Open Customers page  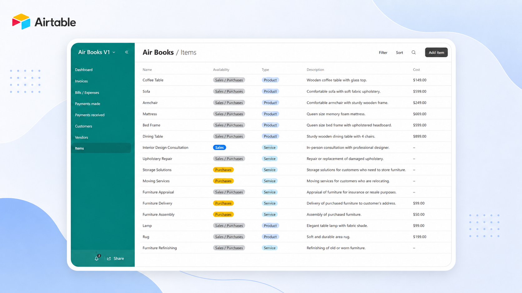pyautogui.click(x=83, y=126)
